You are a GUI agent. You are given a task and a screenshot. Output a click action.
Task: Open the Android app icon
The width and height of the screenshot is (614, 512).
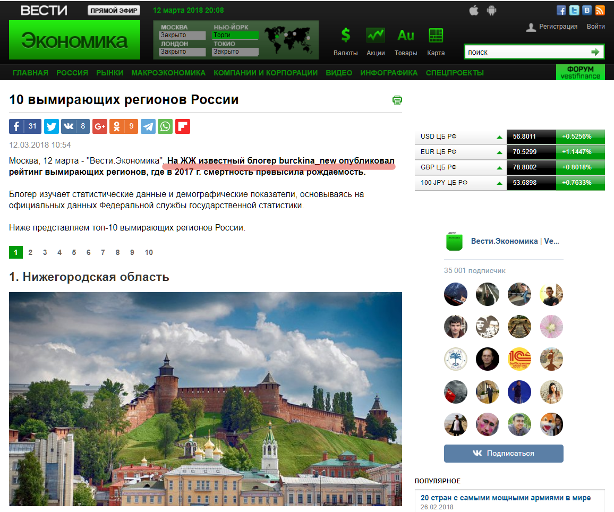tap(491, 11)
